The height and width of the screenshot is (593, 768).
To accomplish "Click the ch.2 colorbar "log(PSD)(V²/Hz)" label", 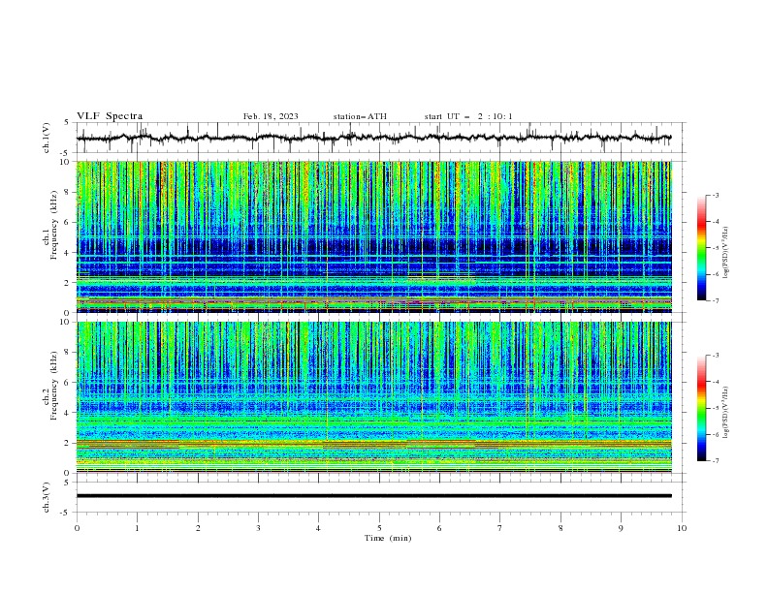I will 725,413.
